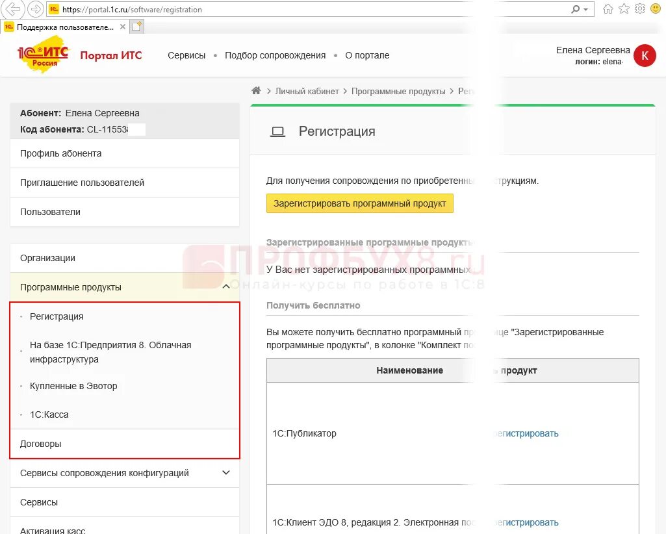
Task: Select Регистрация submenu item
Action: [x=57, y=316]
